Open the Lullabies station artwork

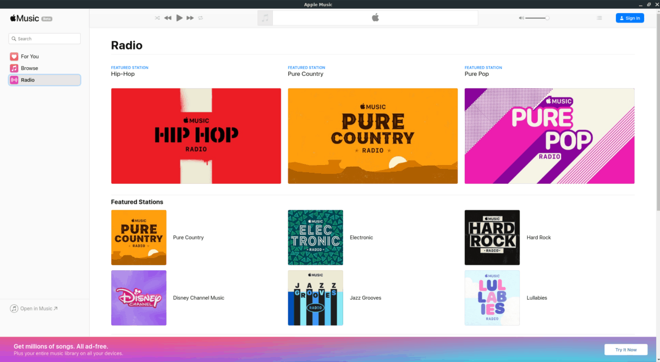(492, 298)
